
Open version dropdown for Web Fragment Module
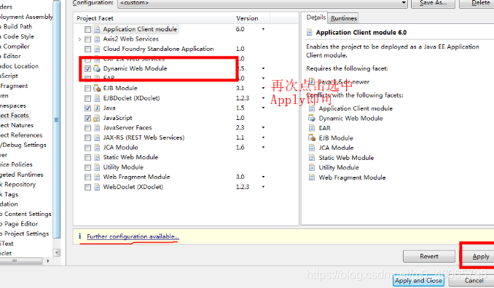coord(263,177)
